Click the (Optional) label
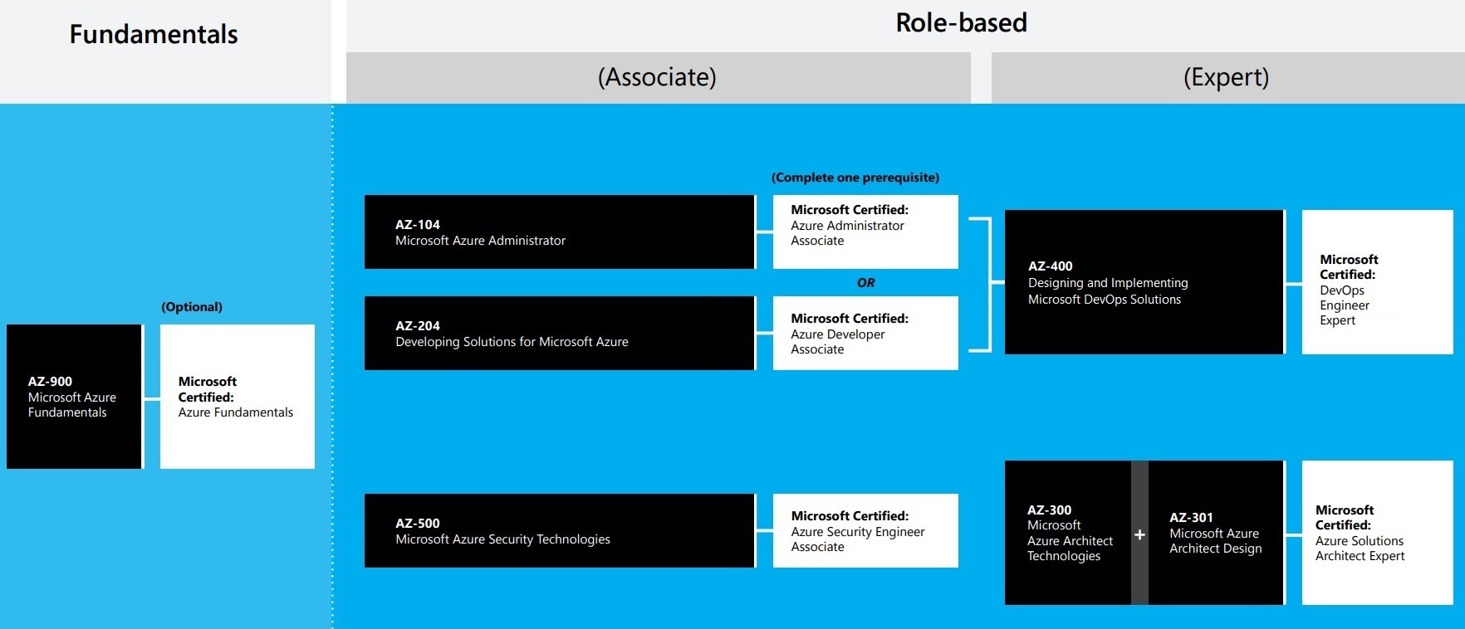This screenshot has height=629, width=1465. click(x=192, y=307)
